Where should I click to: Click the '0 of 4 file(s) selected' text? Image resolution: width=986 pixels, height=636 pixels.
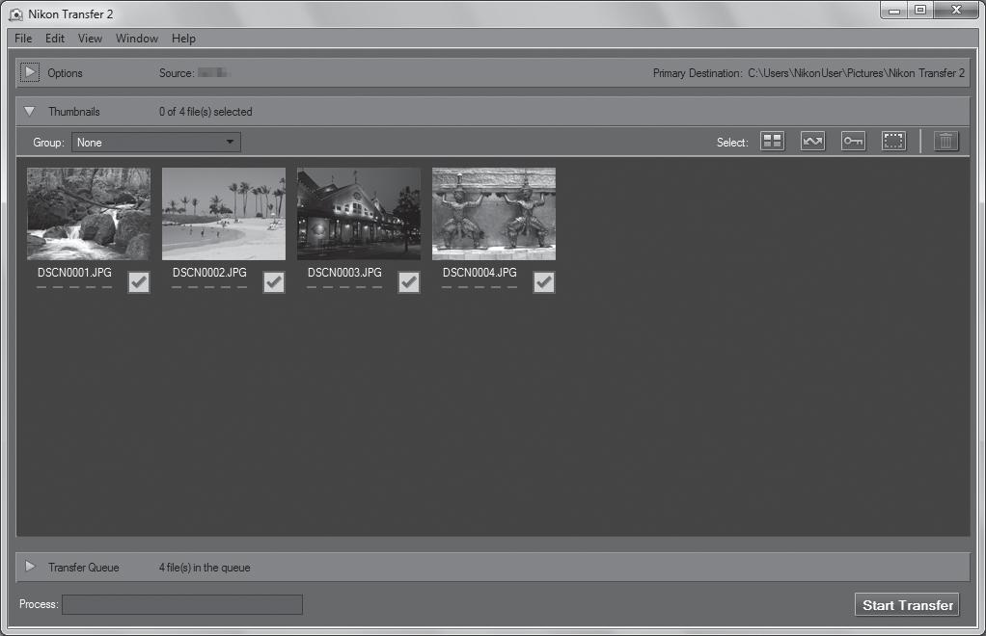point(205,112)
